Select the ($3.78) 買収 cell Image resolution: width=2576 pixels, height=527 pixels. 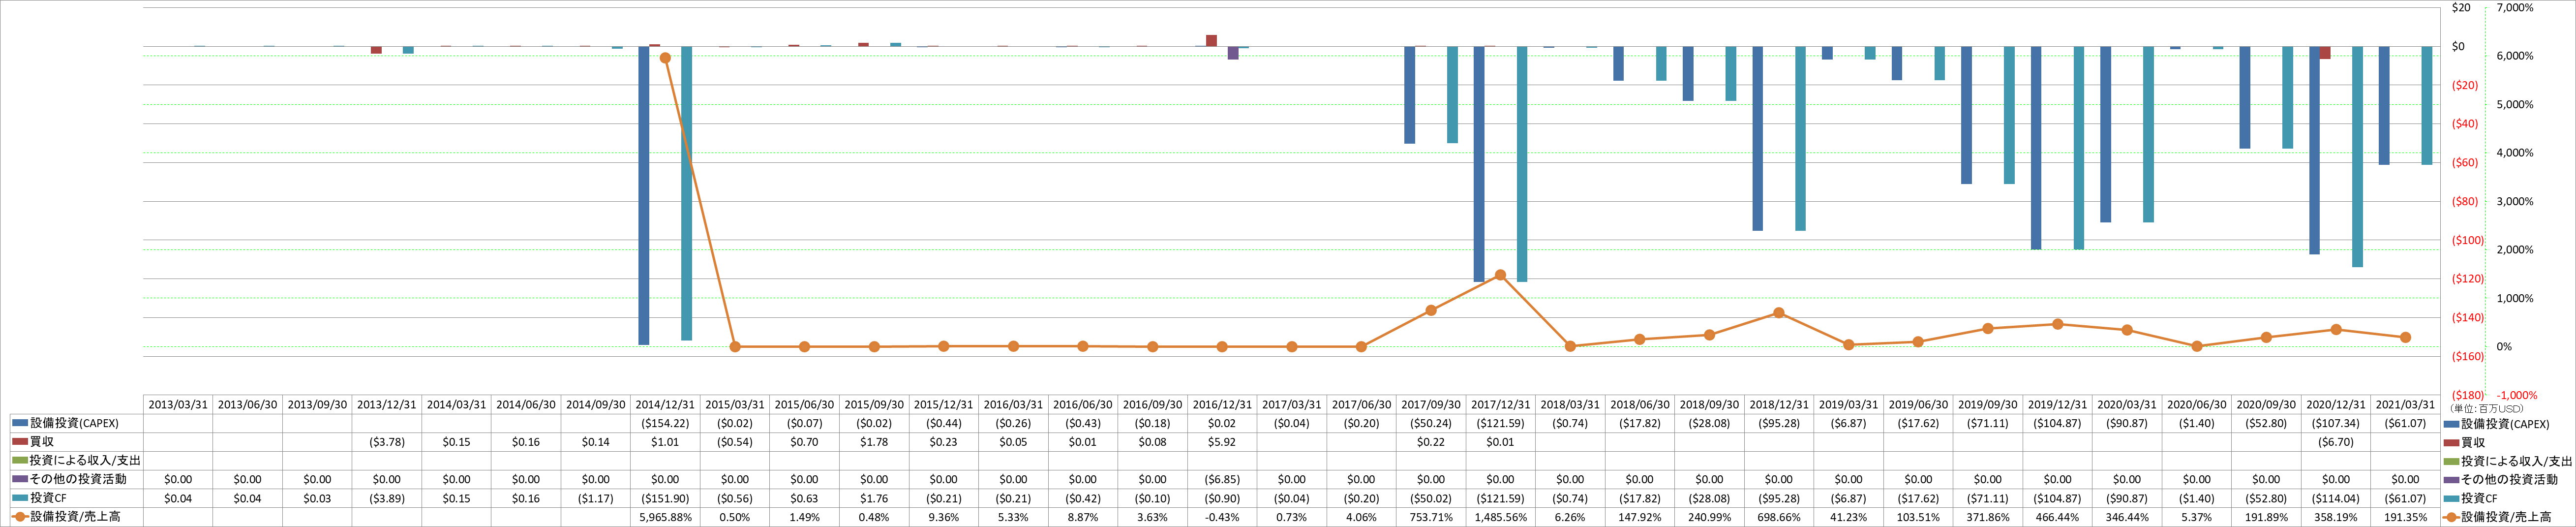(387, 442)
